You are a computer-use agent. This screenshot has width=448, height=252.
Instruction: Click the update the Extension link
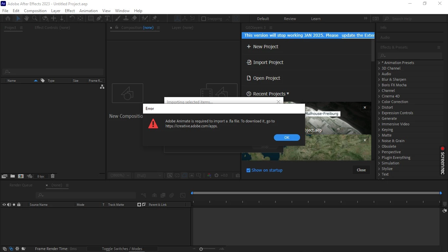tap(358, 35)
